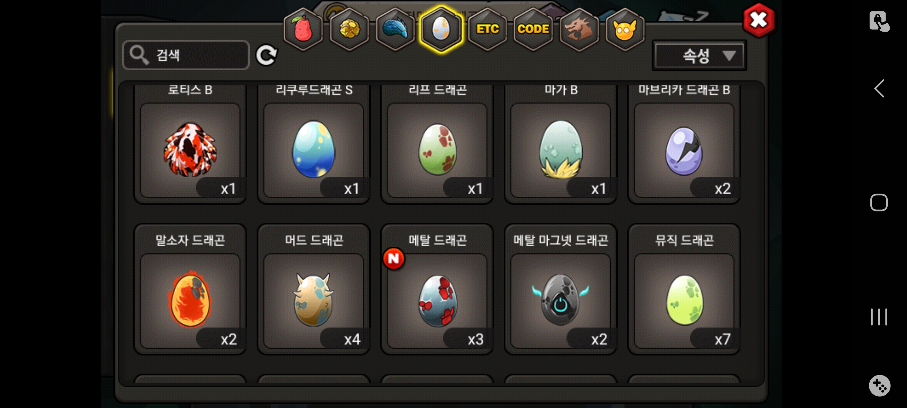The image size is (907, 408).
Task: Open the CODE category tab
Action: (x=533, y=29)
